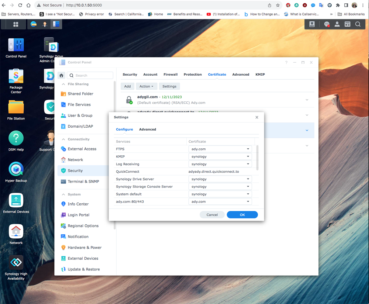Viewport: 369px width, 304px height.
Task: Open DSM Help desktop icon
Action: click(x=16, y=139)
